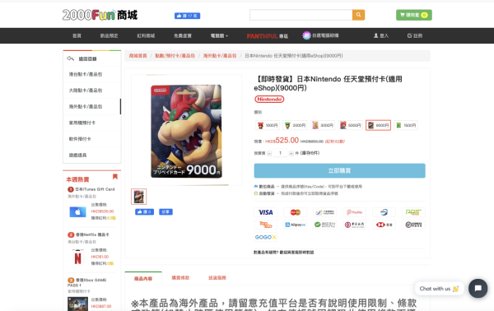The height and width of the screenshot is (311, 494).
Task: Click the AlipayHK payment icon
Action: coord(296,225)
